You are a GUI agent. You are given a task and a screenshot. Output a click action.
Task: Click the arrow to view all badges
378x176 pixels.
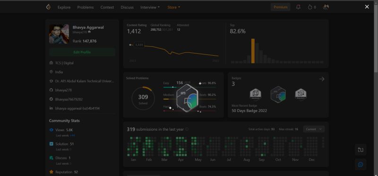[322, 79]
